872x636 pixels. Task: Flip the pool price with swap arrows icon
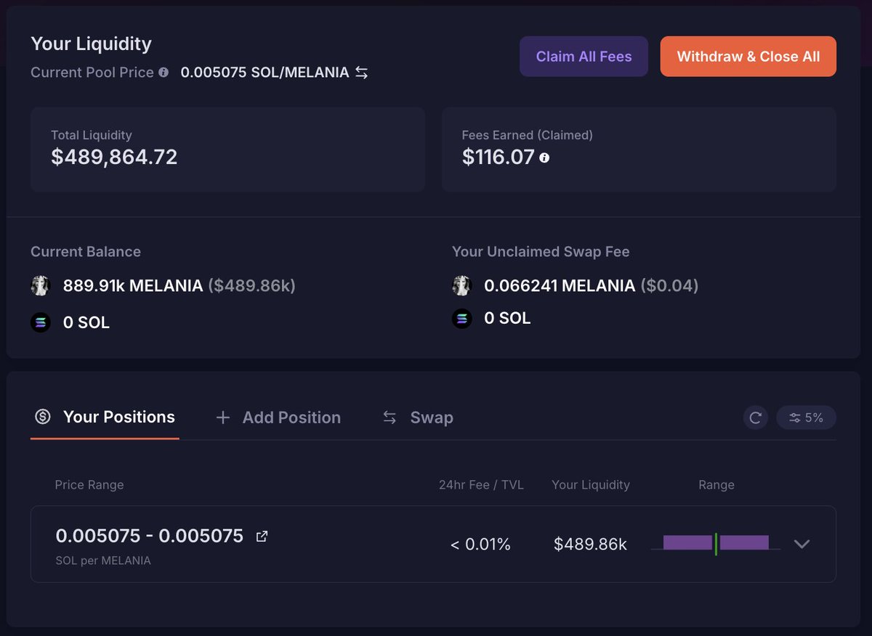361,73
